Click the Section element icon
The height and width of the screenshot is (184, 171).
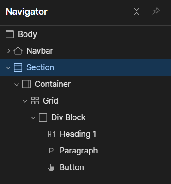point(18,67)
